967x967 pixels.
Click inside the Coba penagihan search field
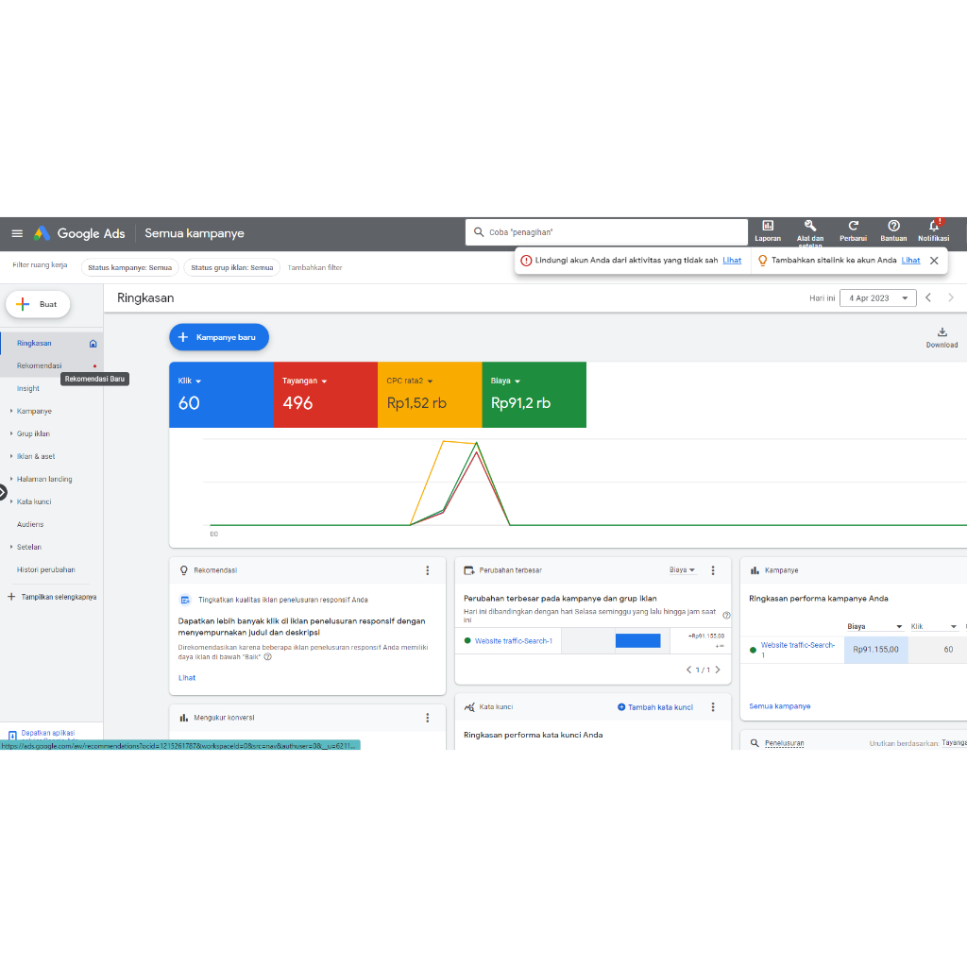pos(606,231)
